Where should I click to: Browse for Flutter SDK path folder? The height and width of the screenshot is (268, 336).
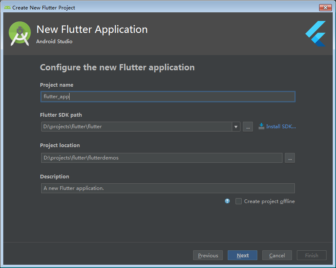coord(248,127)
